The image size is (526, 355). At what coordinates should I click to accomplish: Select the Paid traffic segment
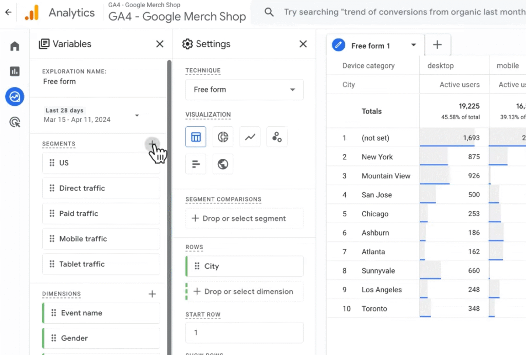(x=101, y=213)
